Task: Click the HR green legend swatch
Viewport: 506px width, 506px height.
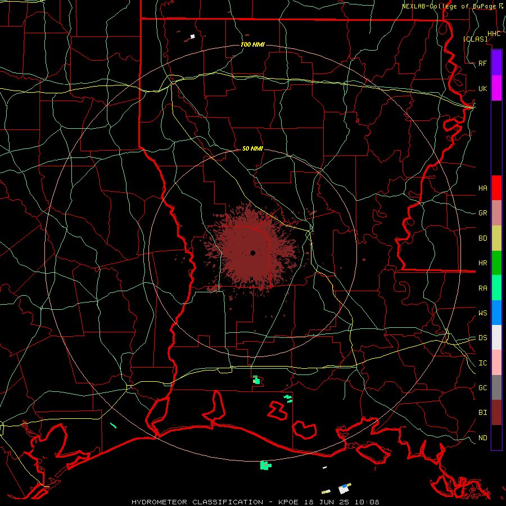Action: [x=496, y=263]
